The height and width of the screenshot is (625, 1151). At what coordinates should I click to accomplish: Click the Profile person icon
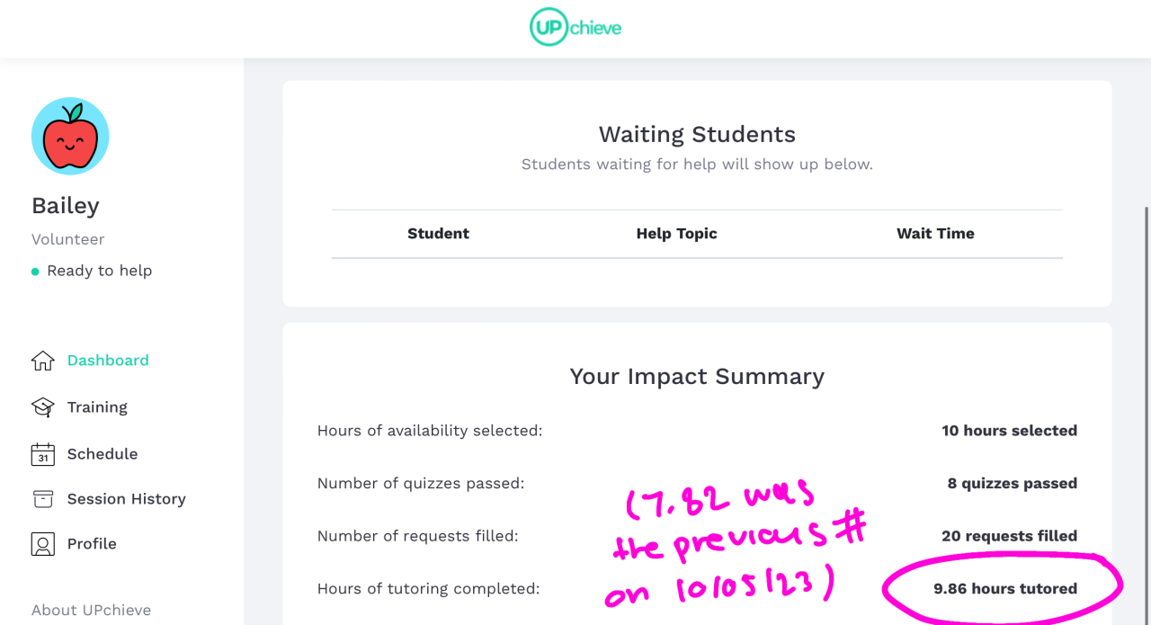tap(42, 544)
